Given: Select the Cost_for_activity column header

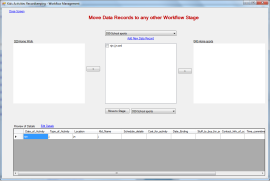Looking at the screenshot, I should click(159, 131).
